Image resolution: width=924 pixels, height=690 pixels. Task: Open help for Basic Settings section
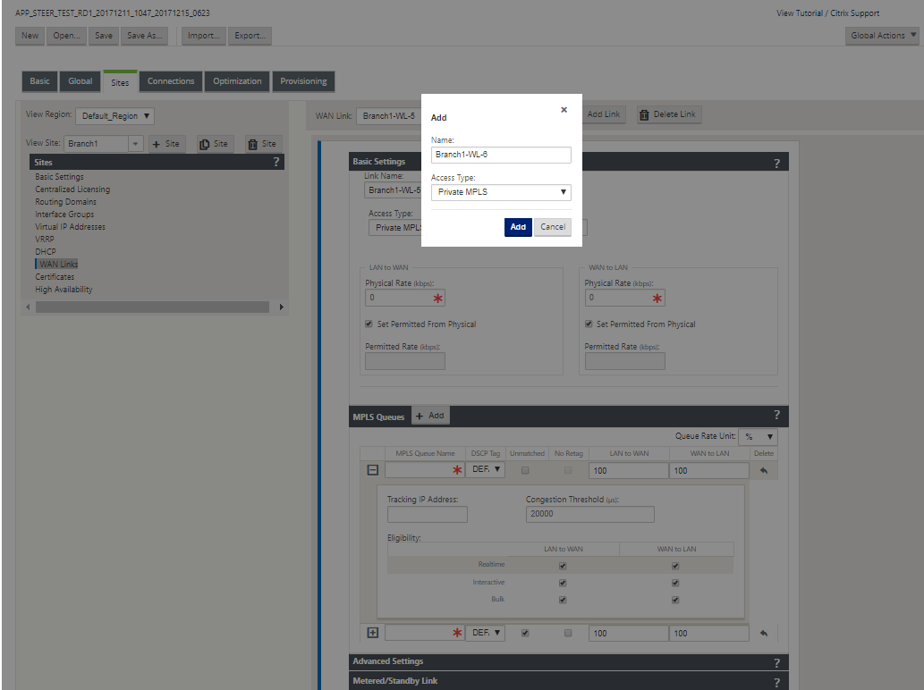[776, 163]
